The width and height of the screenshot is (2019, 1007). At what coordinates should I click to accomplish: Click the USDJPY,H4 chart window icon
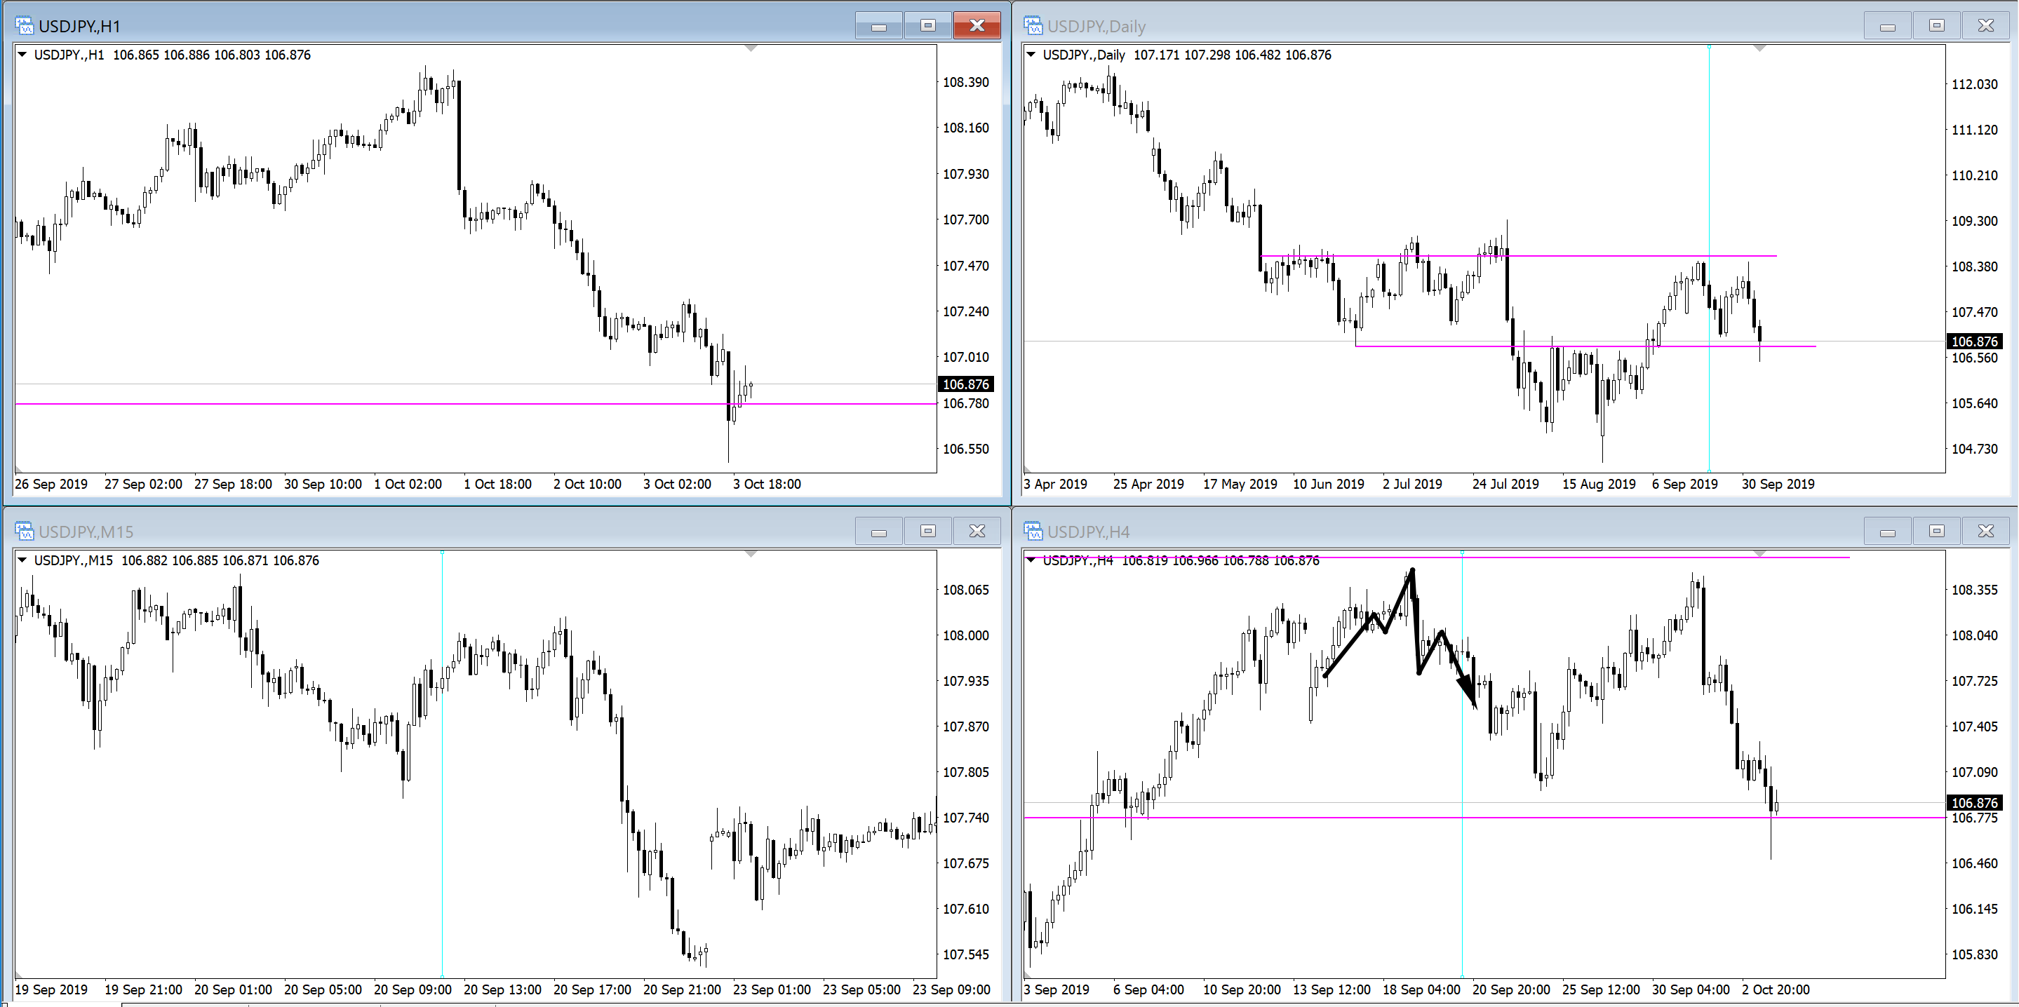point(1033,532)
